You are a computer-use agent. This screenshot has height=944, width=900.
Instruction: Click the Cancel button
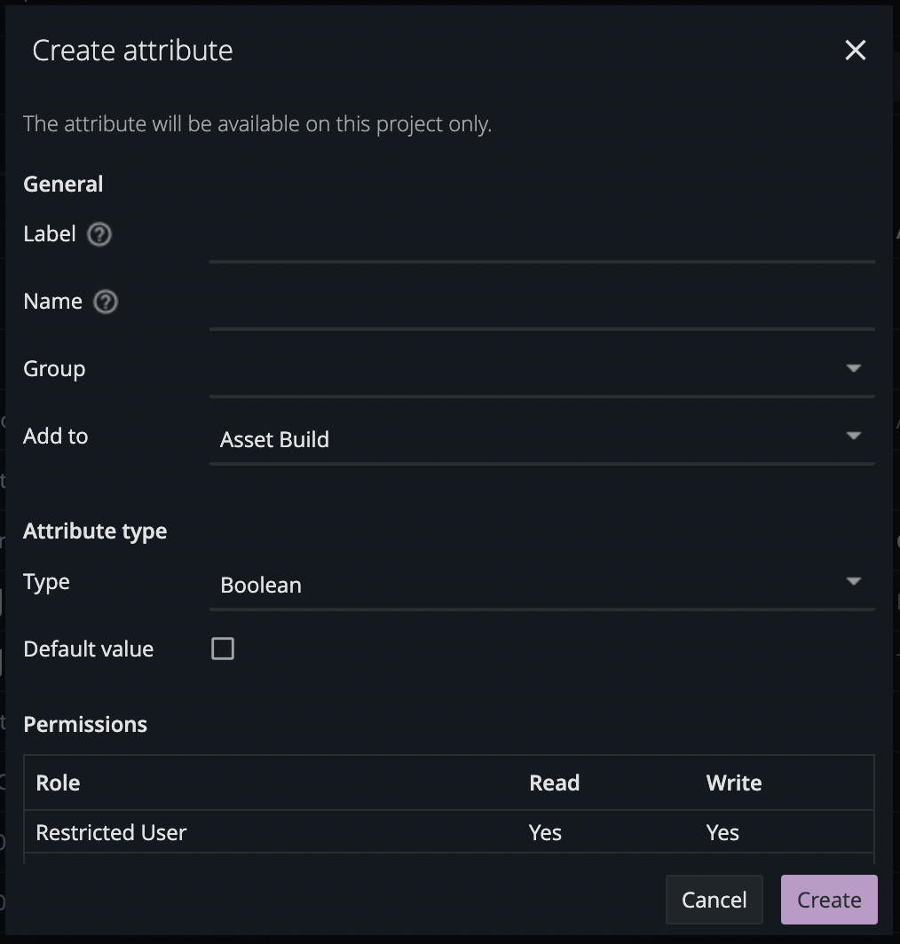pyautogui.click(x=714, y=900)
